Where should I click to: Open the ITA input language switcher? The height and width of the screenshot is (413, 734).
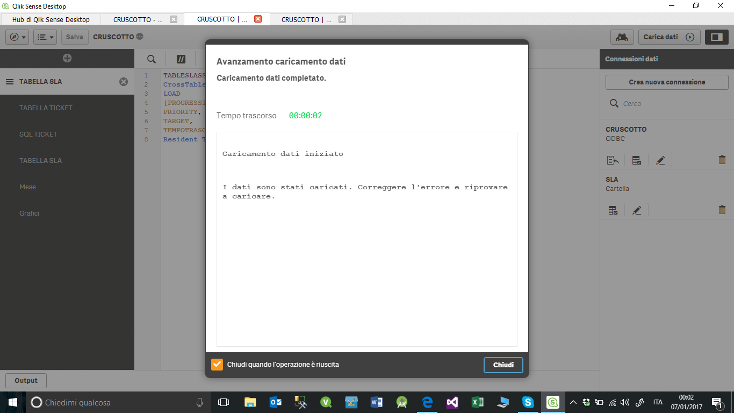coord(658,402)
